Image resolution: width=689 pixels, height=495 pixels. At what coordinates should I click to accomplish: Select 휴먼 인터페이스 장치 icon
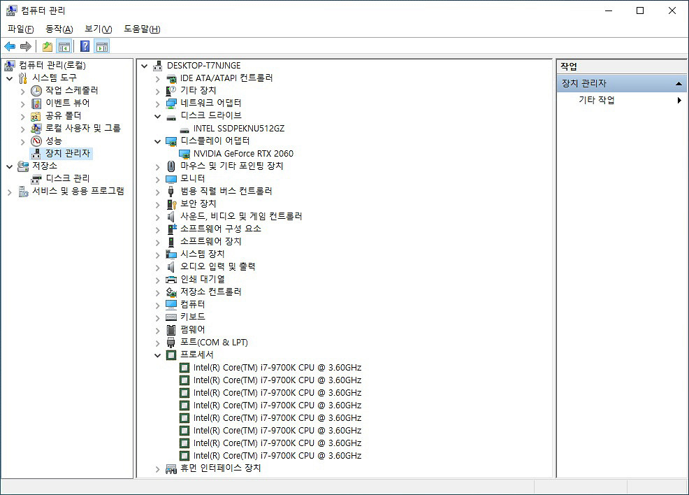171,469
